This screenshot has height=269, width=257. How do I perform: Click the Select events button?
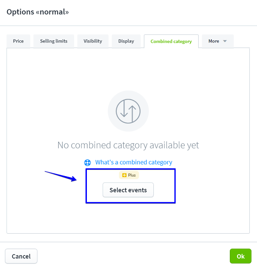click(x=128, y=190)
